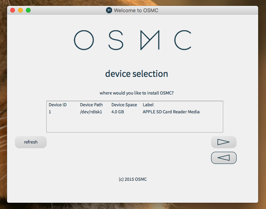The image size is (266, 209).
Task: Select the /dev/rdisk1 device row
Action: [135, 112]
